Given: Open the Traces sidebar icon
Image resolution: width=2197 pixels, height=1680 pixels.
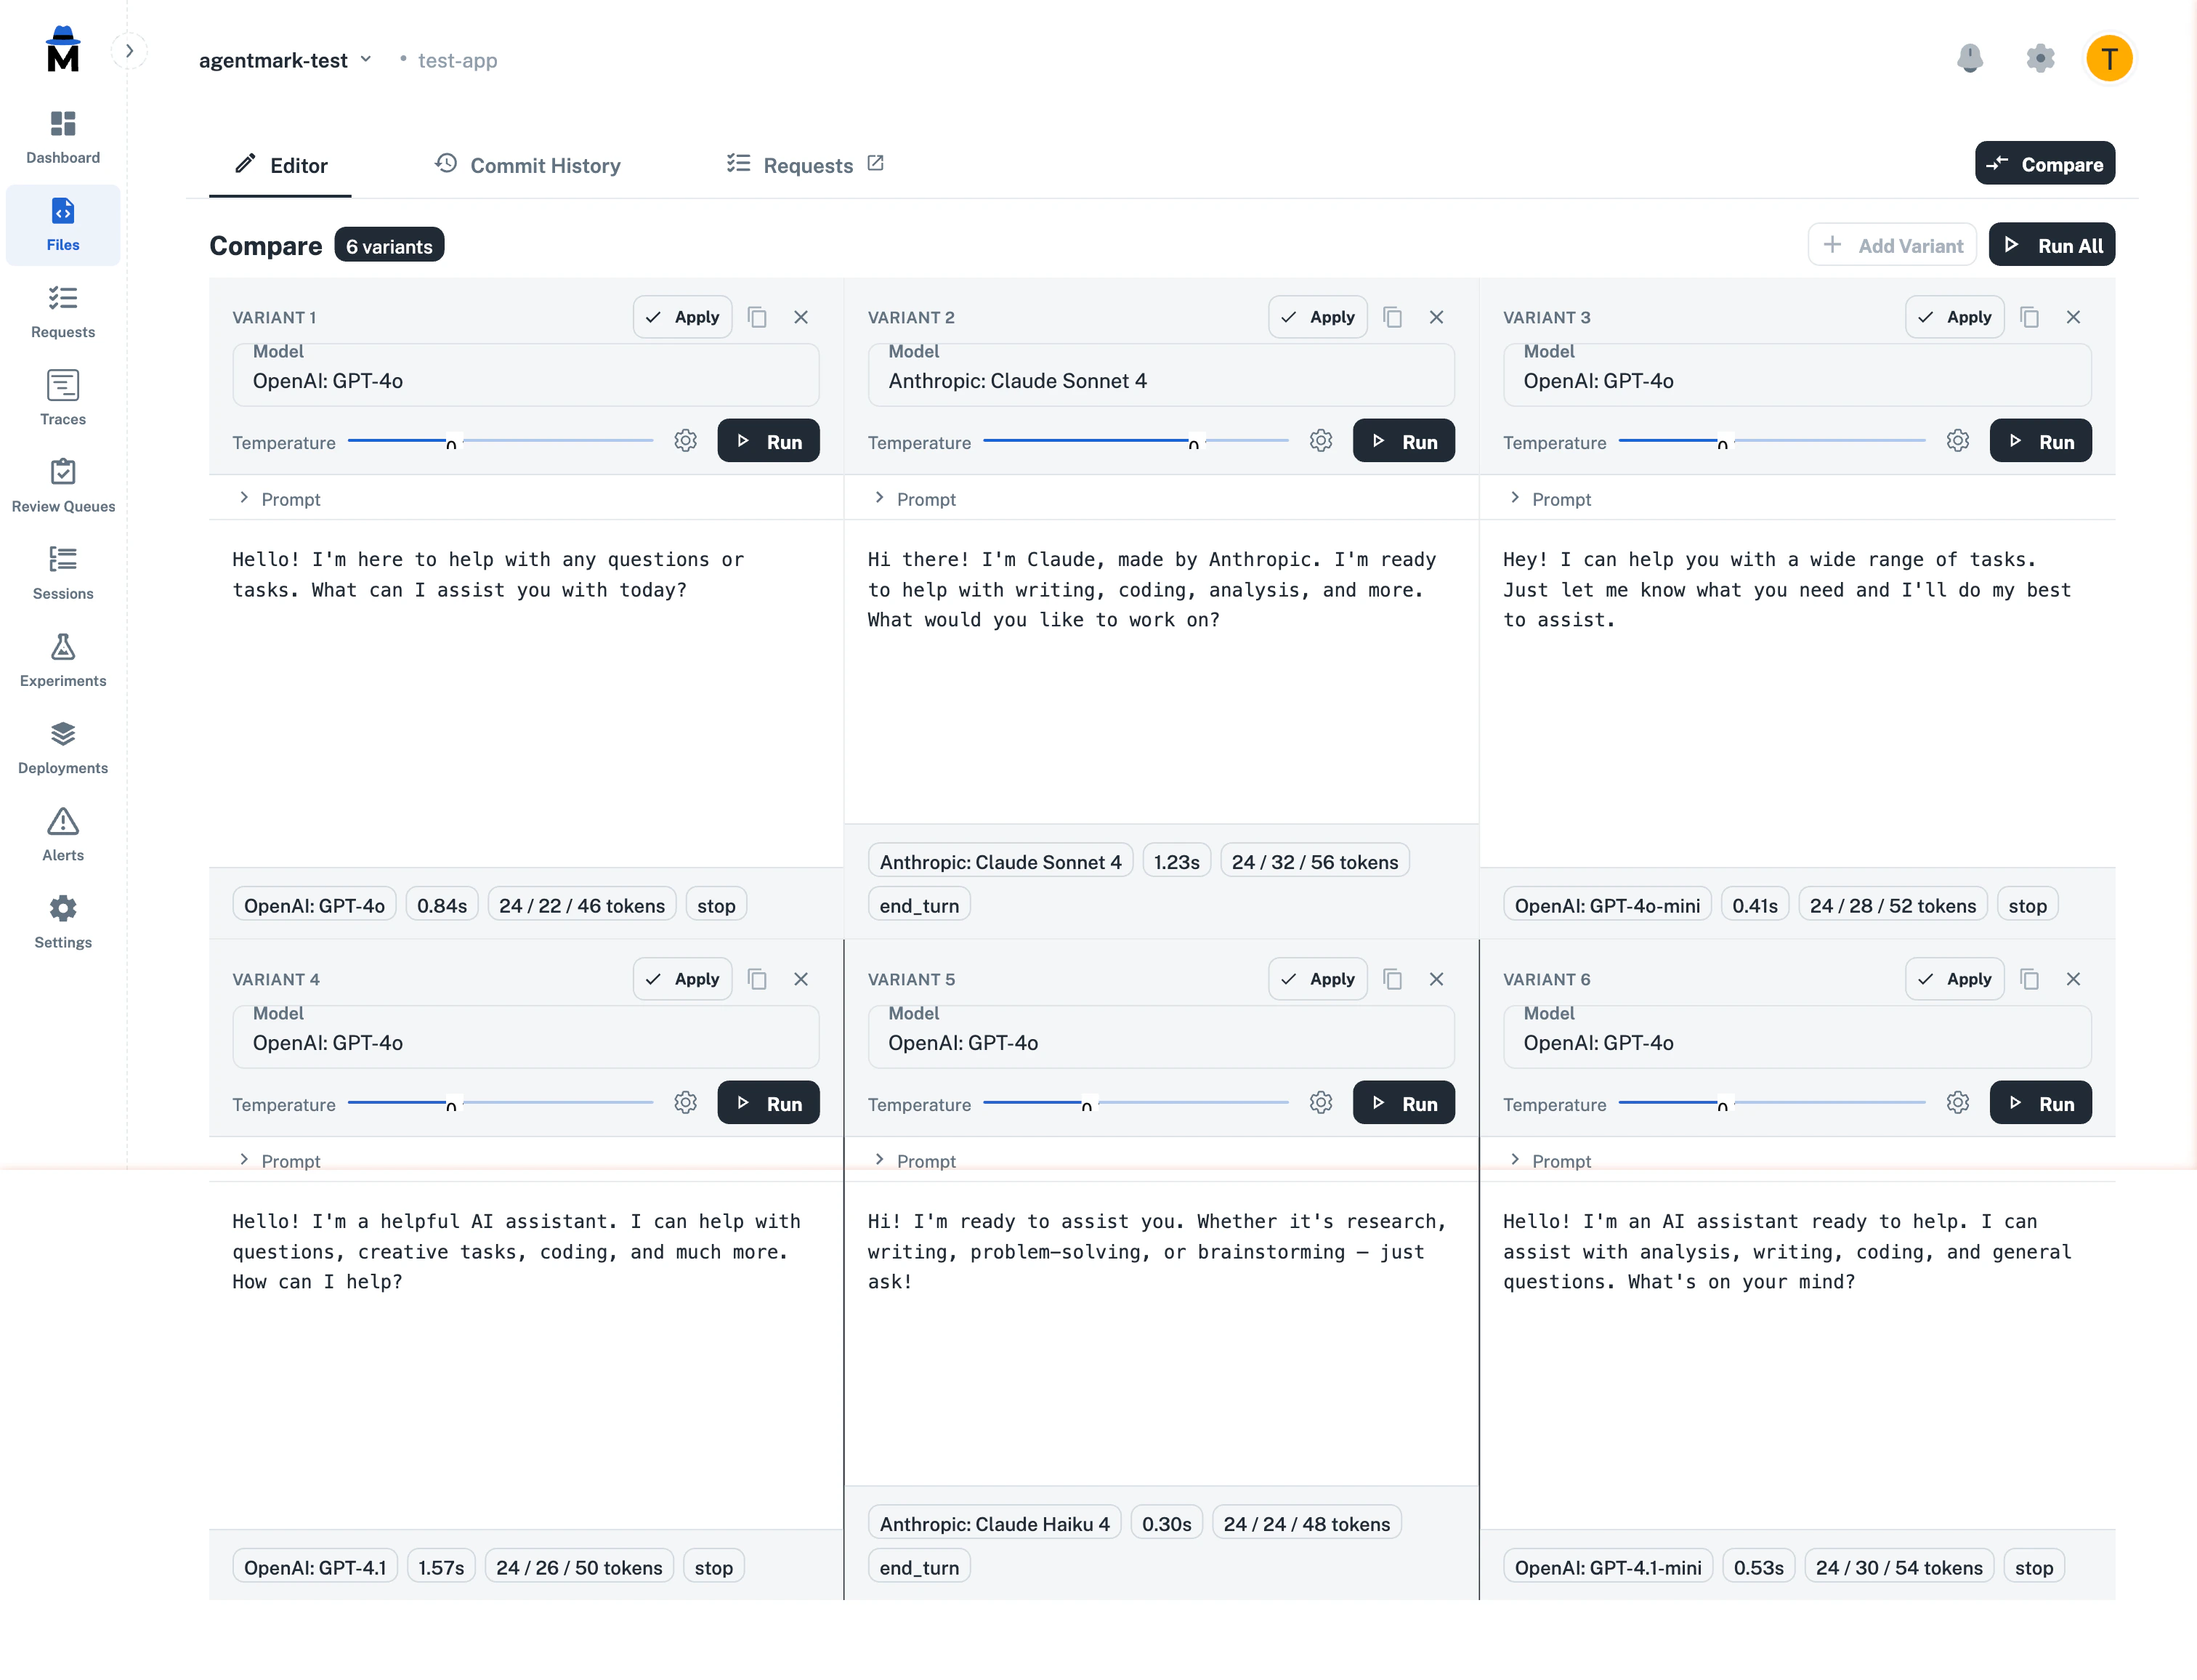Looking at the screenshot, I should [63, 397].
